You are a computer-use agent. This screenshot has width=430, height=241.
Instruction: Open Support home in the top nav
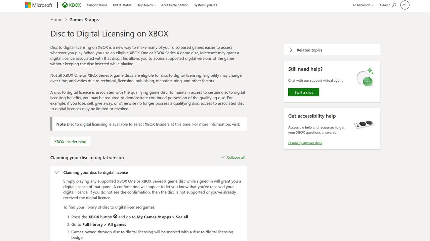[97, 5]
